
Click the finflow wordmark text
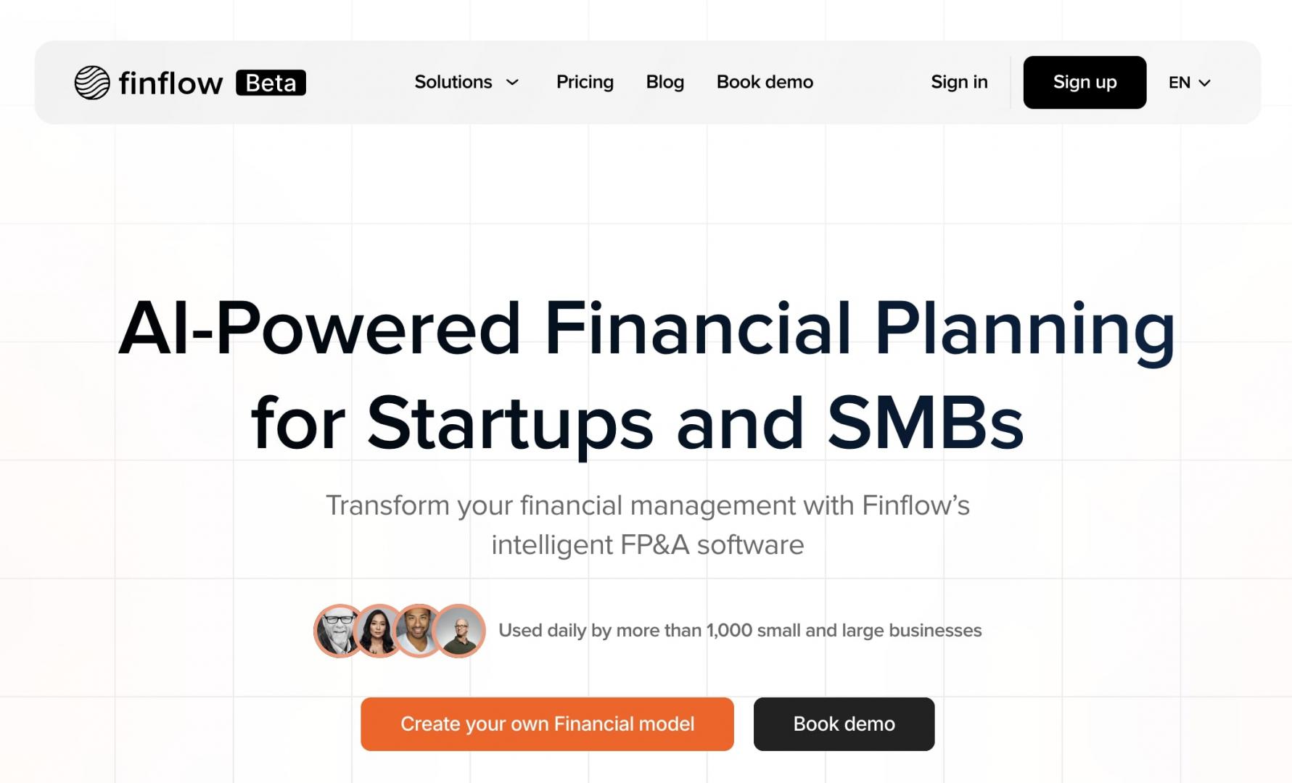coord(170,83)
